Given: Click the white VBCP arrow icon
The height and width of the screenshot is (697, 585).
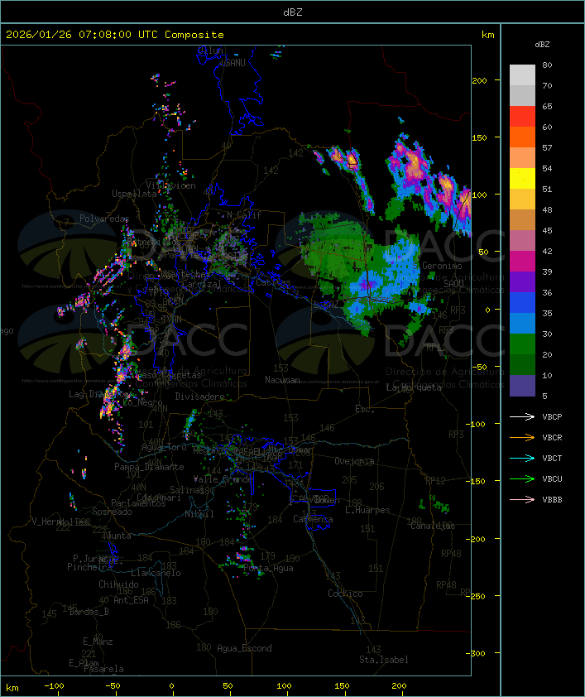Looking at the screenshot, I should pyautogui.click(x=523, y=416).
